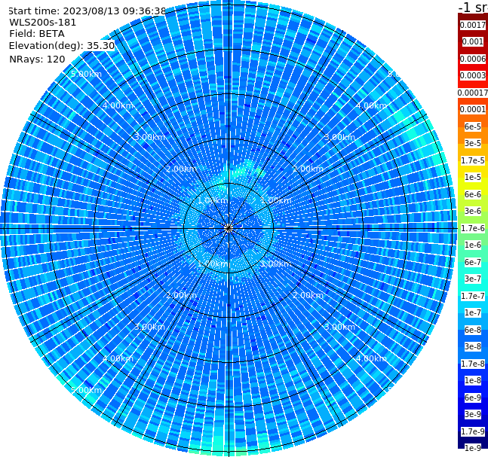Click the 3e-8 colorbar label
The height and width of the screenshot is (457, 488).
click(473, 346)
